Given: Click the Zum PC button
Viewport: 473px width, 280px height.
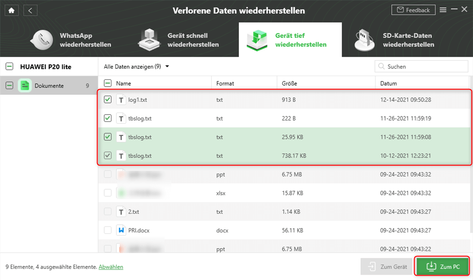Looking at the screenshot, I should pos(442,267).
